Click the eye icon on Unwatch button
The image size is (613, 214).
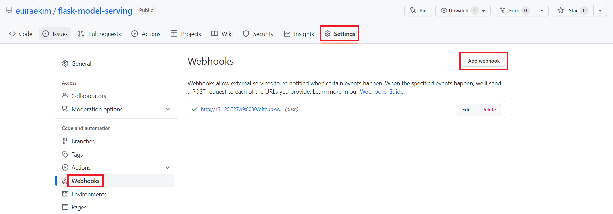[x=444, y=10]
